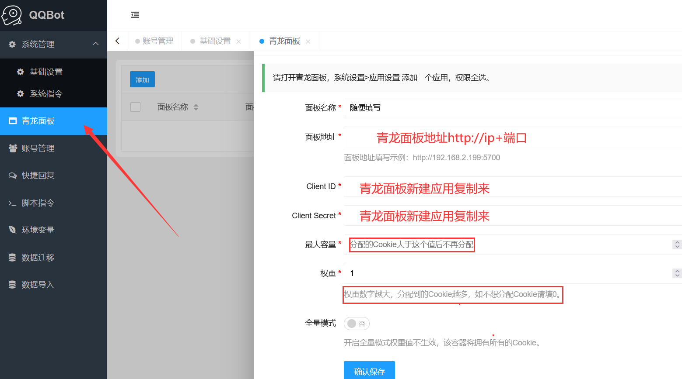
Task: Click the 账号管理 users icon
Action: point(13,148)
